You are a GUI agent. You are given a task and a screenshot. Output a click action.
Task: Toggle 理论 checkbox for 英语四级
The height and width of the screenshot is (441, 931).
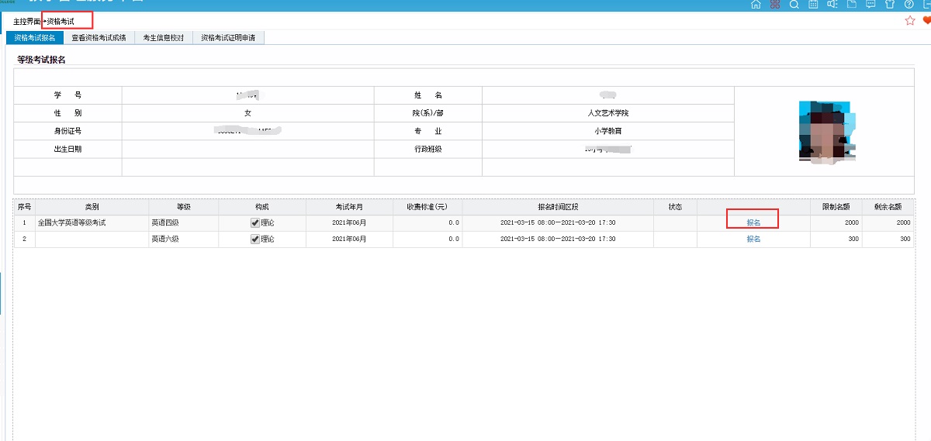pyautogui.click(x=255, y=223)
